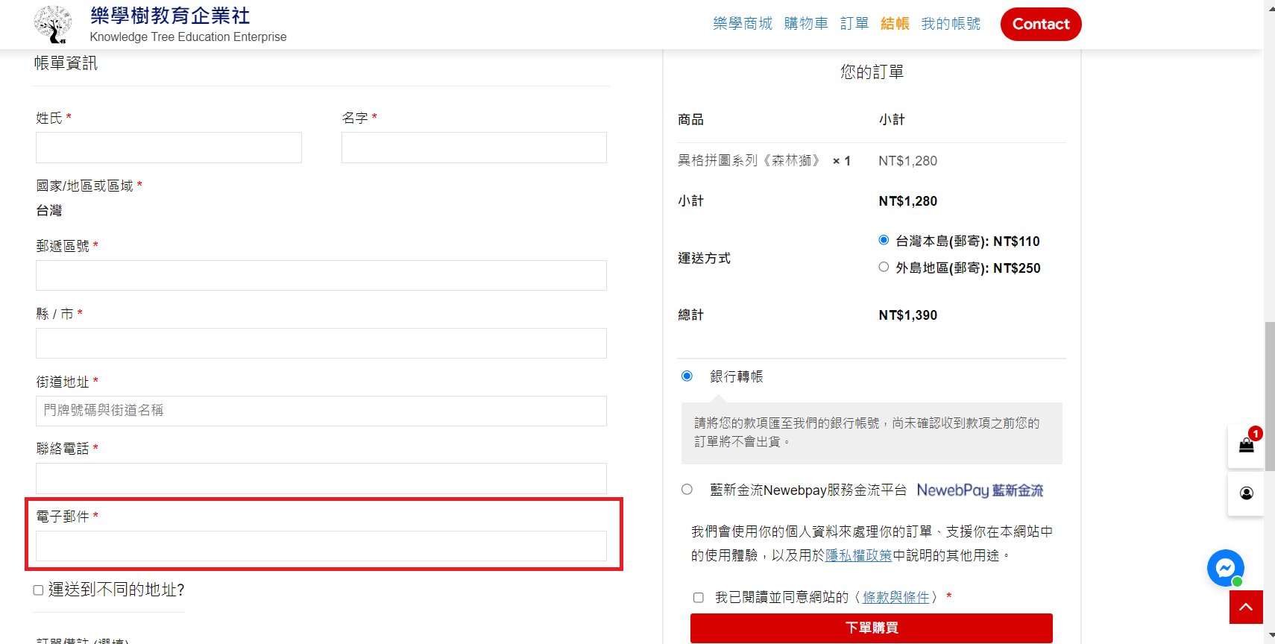Open 樂學商城 in navigation menu
The image size is (1275, 644).
click(x=742, y=24)
